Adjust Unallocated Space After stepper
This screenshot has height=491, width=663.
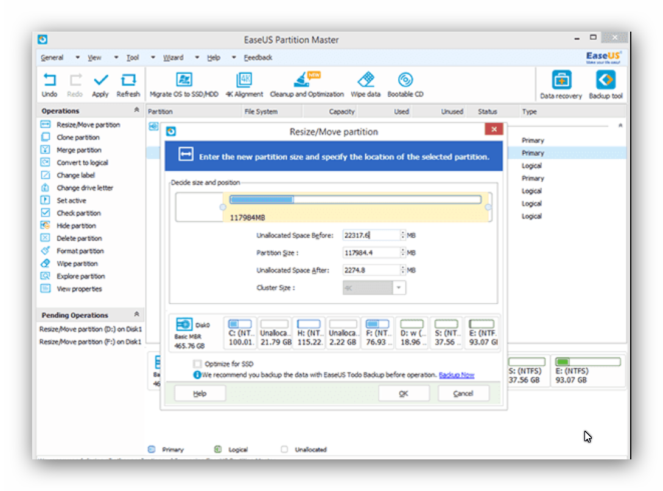coord(402,270)
